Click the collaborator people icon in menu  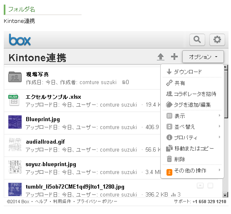(x=169, y=94)
